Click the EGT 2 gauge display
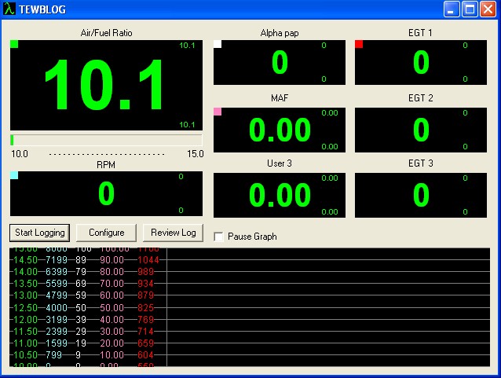Image resolution: width=501 pixels, height=378 pixels. point(421,130)
